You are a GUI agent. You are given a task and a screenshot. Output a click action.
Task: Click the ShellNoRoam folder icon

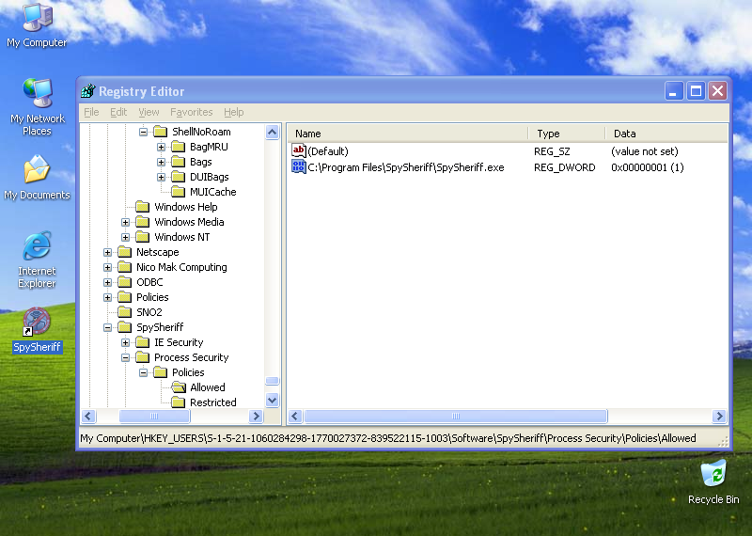tap(160, 132)
